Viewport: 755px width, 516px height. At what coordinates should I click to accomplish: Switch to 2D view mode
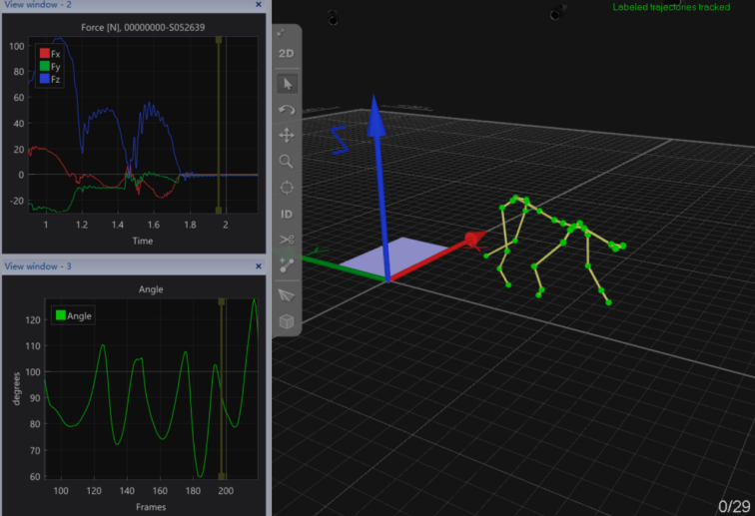(x=287, y=54)
